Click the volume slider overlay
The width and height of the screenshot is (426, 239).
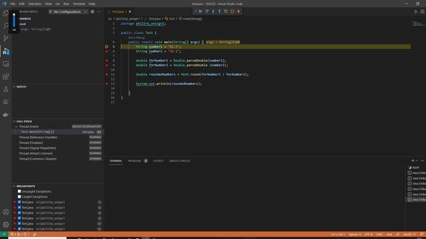14,21
